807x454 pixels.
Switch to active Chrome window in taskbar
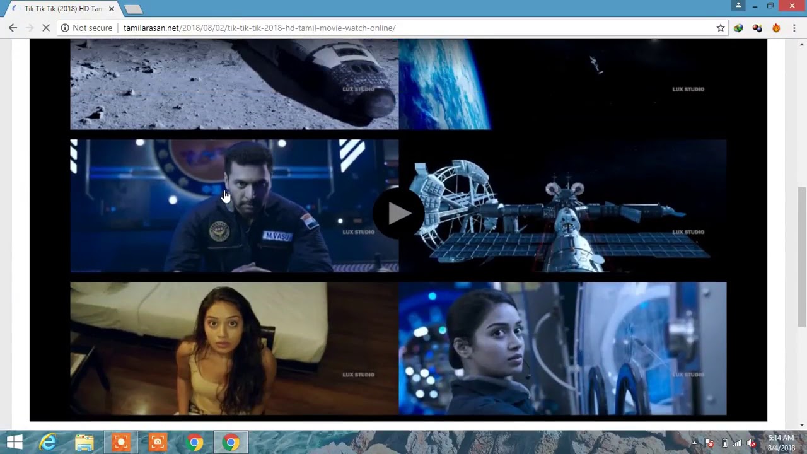point(231,443)
